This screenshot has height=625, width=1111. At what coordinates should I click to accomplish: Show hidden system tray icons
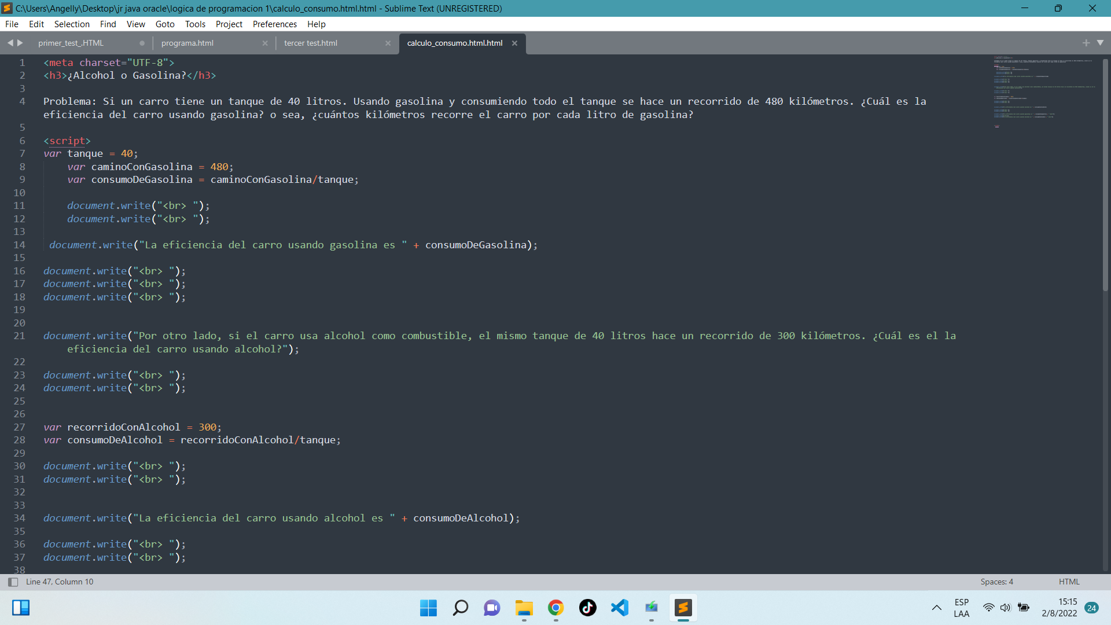coord(936,608)
